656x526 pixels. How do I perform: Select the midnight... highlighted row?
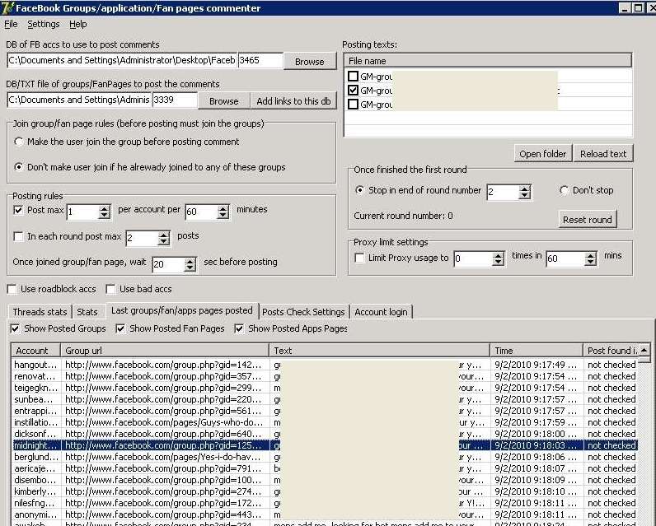point(325,445)
